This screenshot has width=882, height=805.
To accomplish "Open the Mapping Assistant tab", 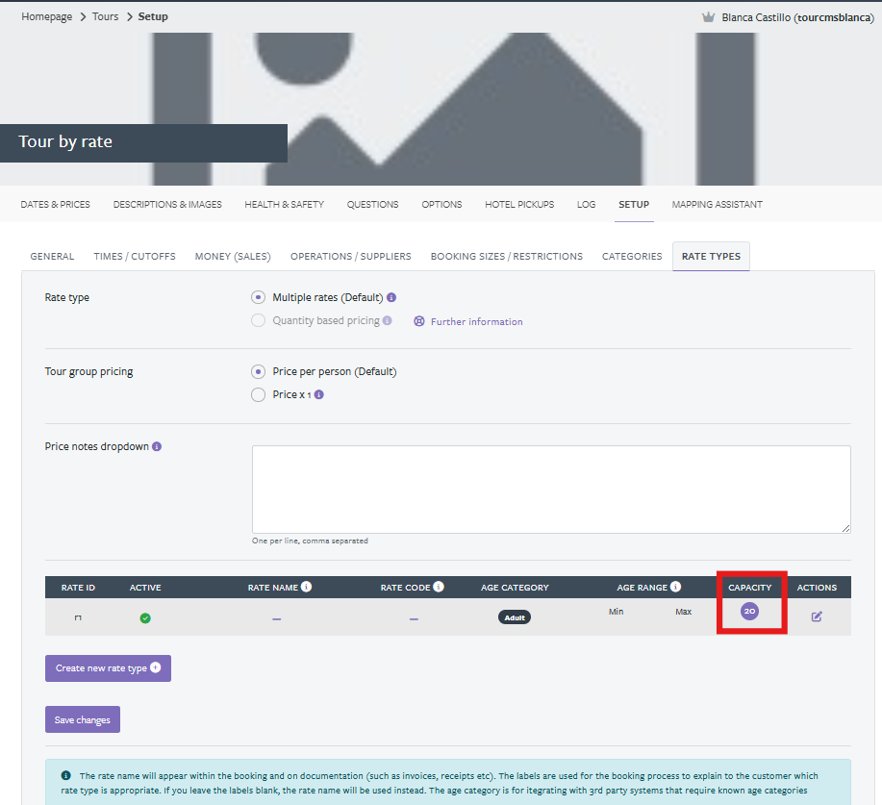I will [718, 204].
